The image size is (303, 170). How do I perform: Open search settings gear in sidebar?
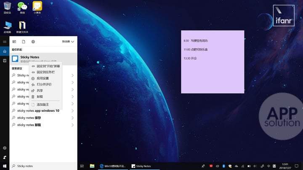point(5,148)
